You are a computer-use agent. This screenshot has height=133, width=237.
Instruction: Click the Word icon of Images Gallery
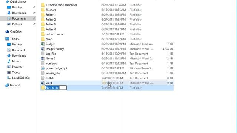43,49
